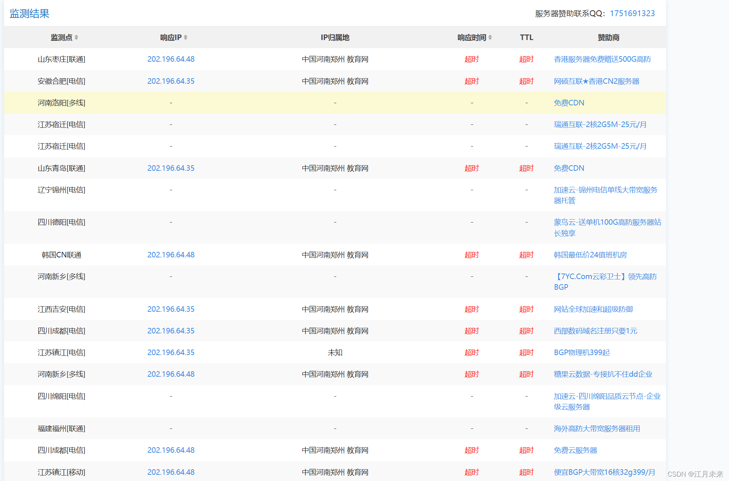The height and width of the screenshot is (481, 729).
Task: Select the 安徽合肥[电信] monitor point cell
Action: click(61, 81)
